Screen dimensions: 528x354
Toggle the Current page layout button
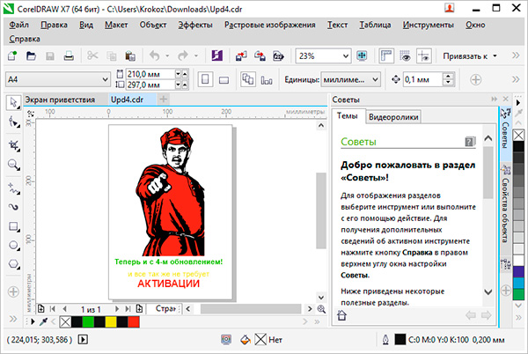click(x=267, y=80)
